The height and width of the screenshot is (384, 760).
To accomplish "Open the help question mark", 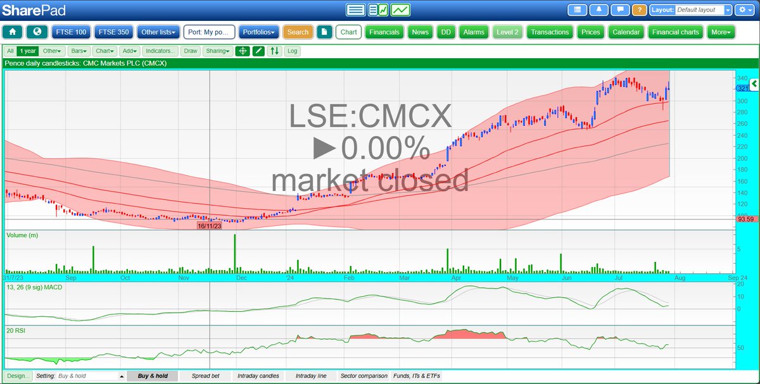I will [x=640, y=10].
